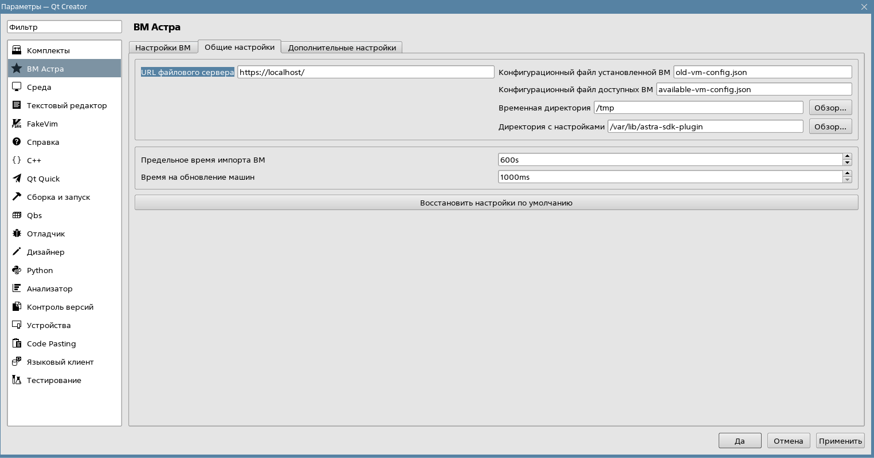Increase the VM import time limit
874x458 pixels.
pyautogui.click(x=847, y=156)
